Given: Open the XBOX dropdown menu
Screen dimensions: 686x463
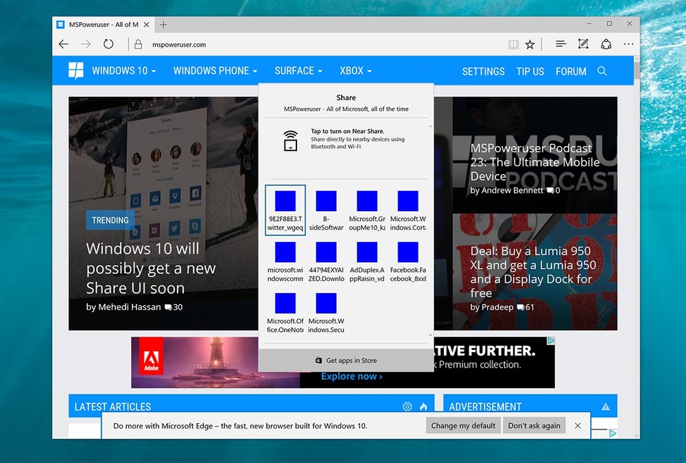Looking at the screenshot, I should [355, 71].
